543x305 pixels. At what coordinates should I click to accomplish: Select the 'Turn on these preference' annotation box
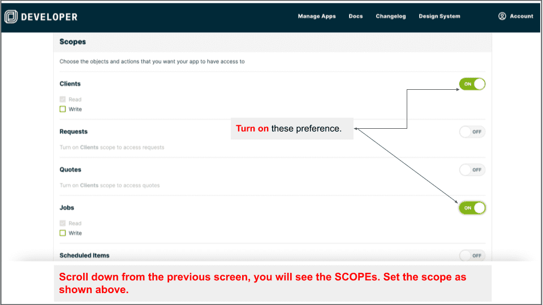click(292, 129)
